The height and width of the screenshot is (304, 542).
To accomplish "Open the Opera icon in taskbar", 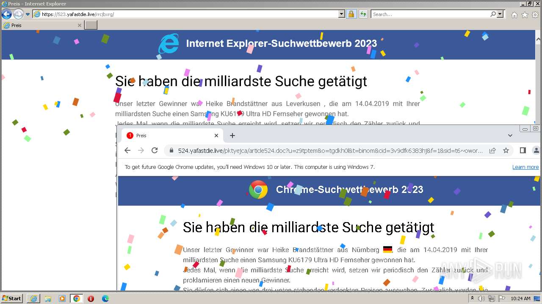I will (x=91, y=299).
